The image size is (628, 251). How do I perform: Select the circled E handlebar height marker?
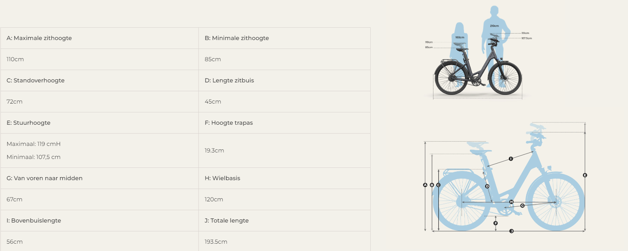coord(585,175)
